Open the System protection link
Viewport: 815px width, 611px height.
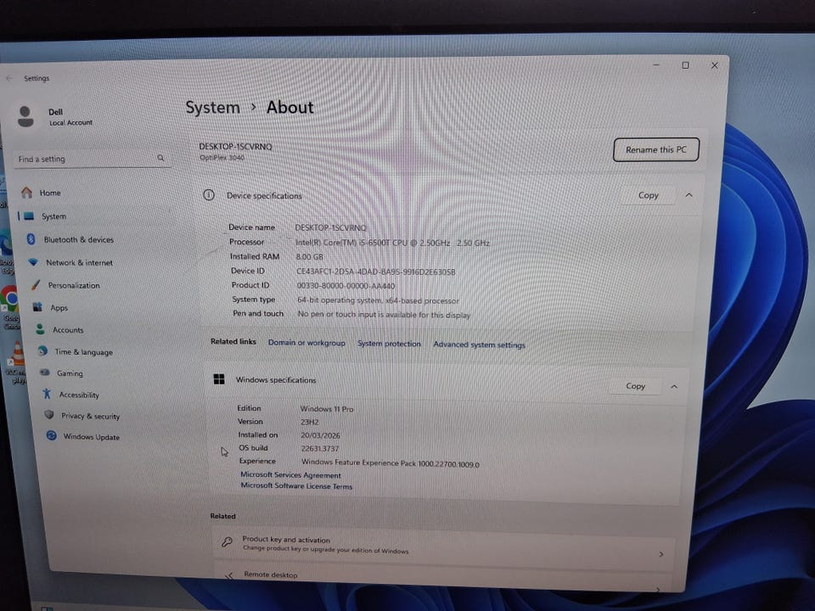389,344
